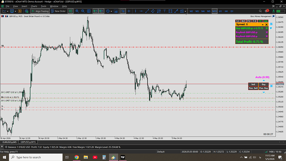This screenshot has width=286, height=161.
Task: Click the tile windows grid icon
Action: 89,11
